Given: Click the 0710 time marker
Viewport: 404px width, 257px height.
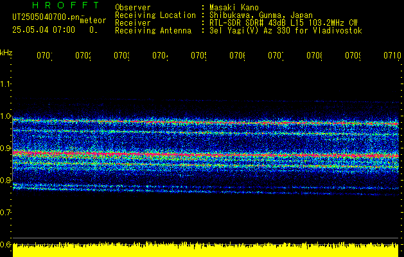Looking at the screenshot, I should point(392,55).
